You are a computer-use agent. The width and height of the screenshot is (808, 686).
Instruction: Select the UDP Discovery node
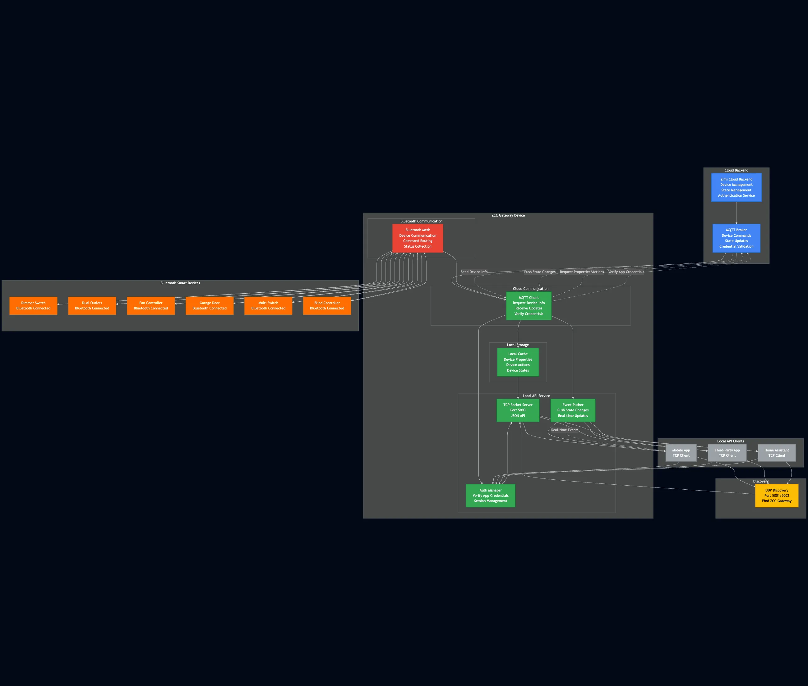coord(777,496)
